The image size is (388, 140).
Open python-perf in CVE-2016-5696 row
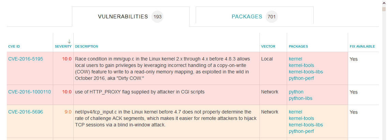click(x=301, y=131)
